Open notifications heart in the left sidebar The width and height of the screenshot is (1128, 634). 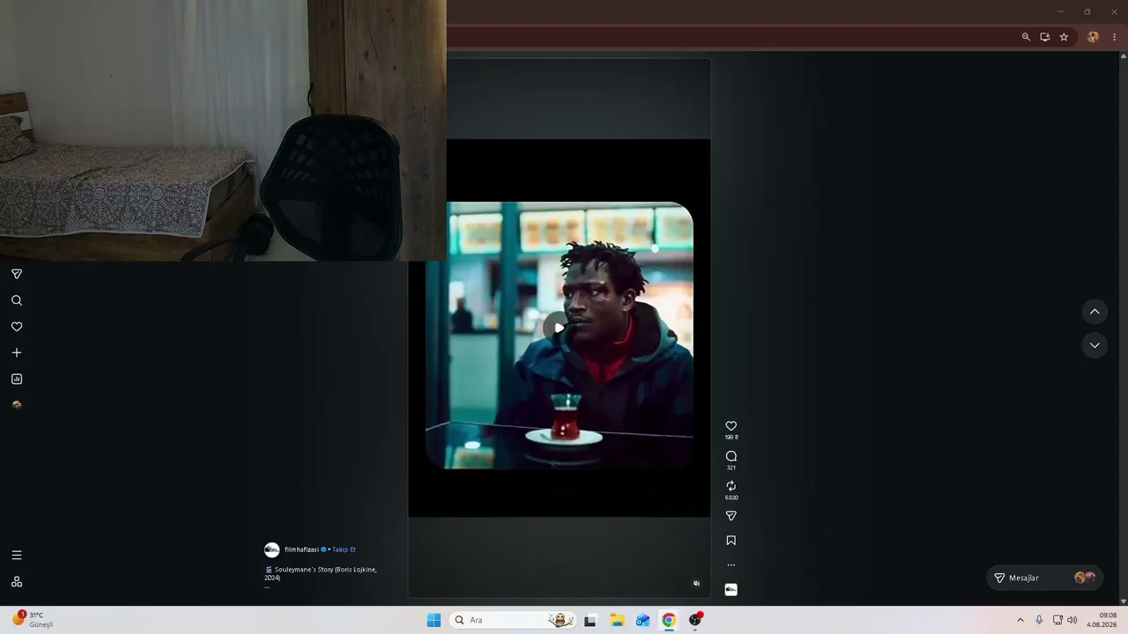click(x=17, y=327)
